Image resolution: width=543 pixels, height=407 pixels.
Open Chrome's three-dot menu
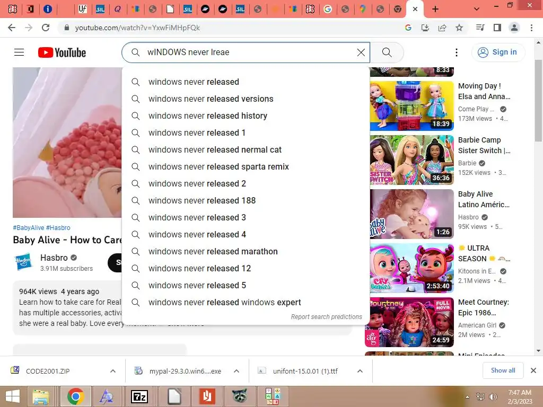pos(531,28)
